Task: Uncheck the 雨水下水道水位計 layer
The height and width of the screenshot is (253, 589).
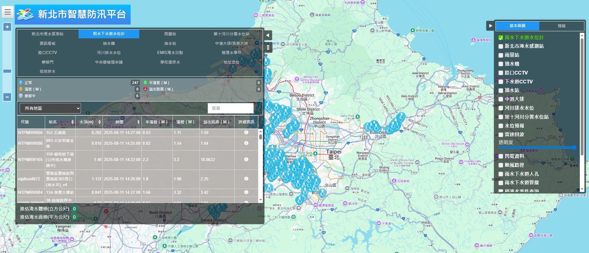Action: (501, 38)
